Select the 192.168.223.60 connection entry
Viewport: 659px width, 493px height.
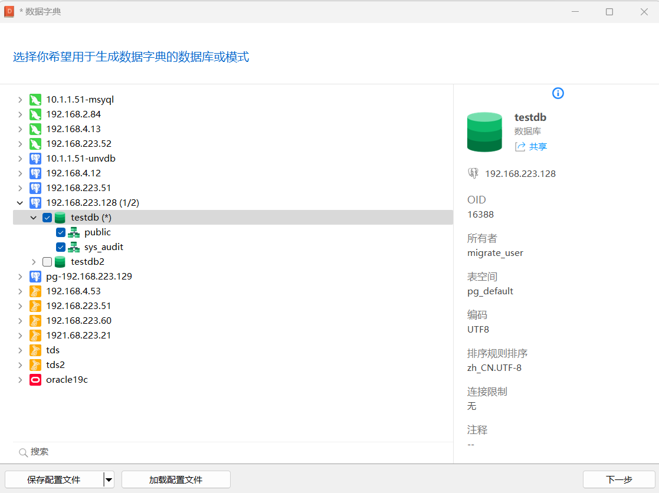(78, 321)
